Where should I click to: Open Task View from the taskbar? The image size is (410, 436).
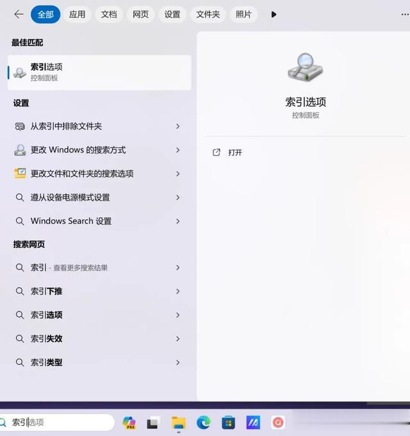tap(153, 423)
